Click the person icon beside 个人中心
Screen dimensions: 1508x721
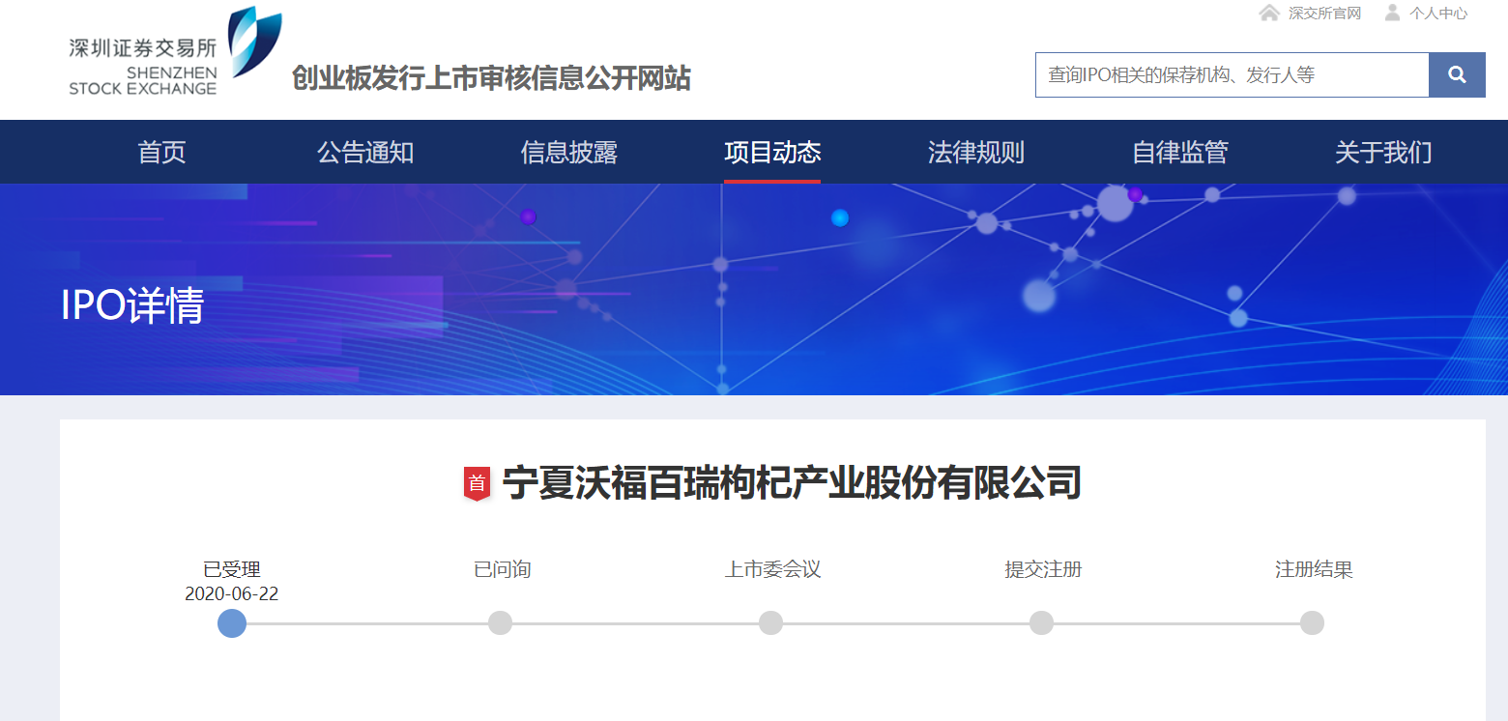pos(1392,13)
